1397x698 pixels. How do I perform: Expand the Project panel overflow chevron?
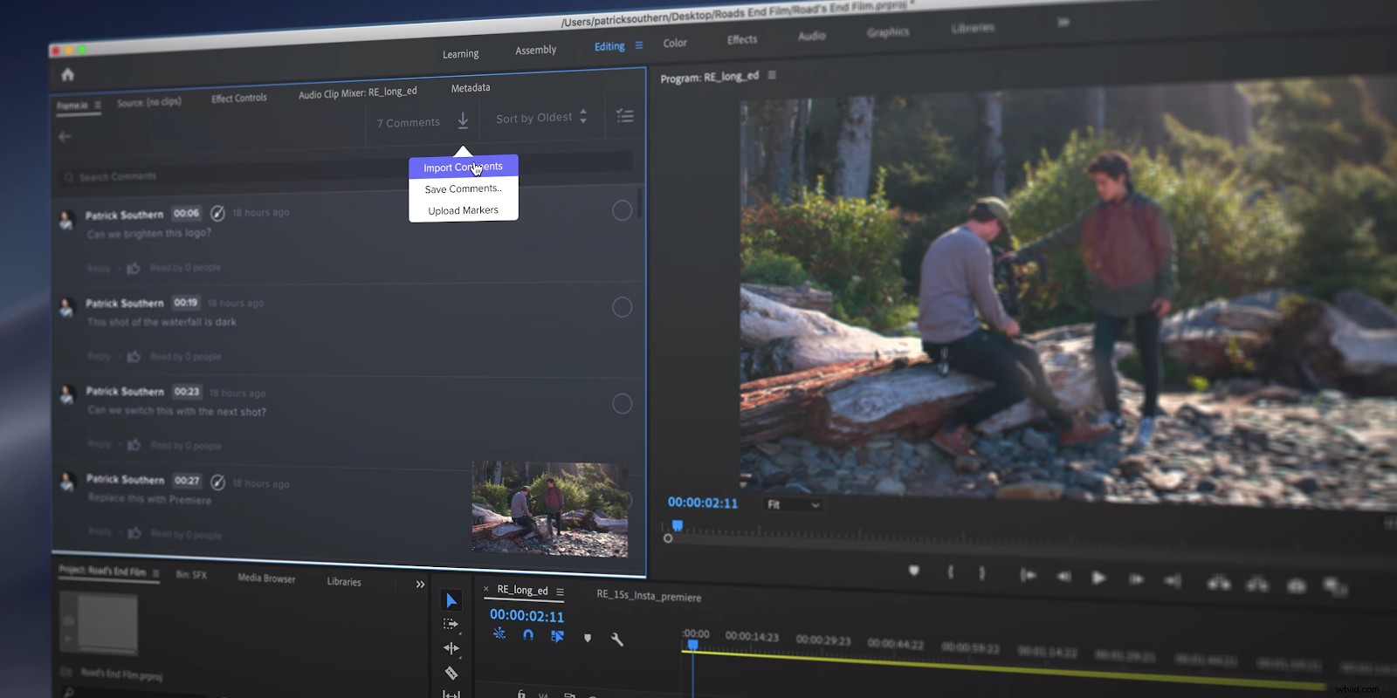[420, 585]
